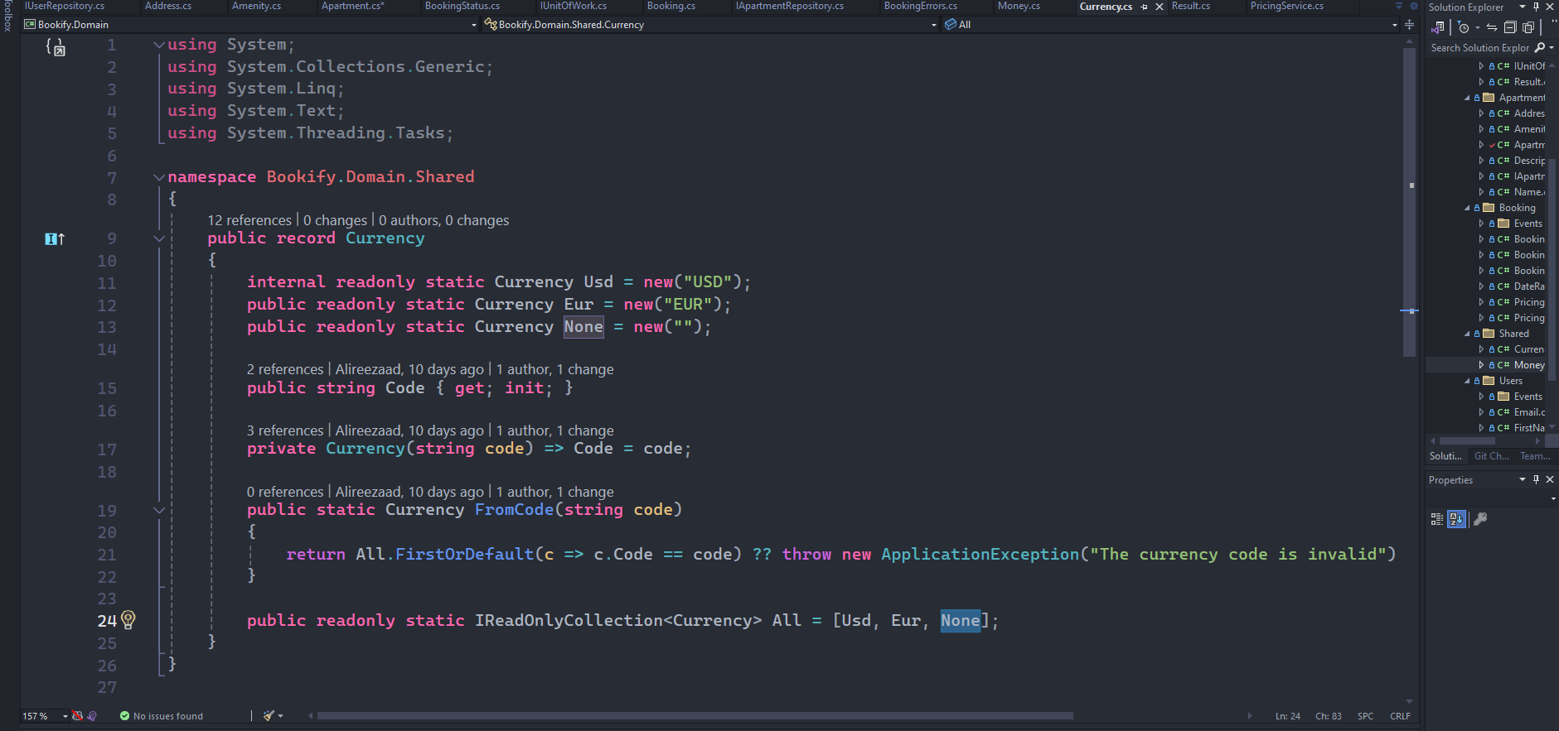
Task: Toggle SPC indent mode in status bar
Action: tap(1365, 716)
